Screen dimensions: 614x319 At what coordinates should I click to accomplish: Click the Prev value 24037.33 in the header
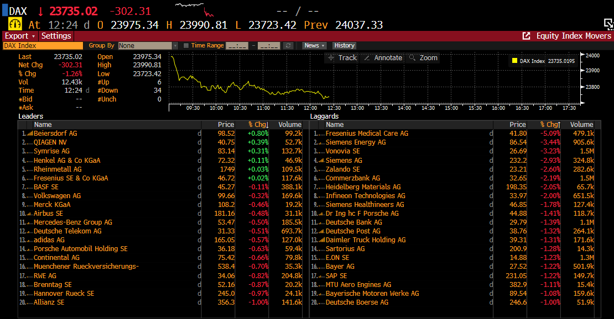point(358,25)
